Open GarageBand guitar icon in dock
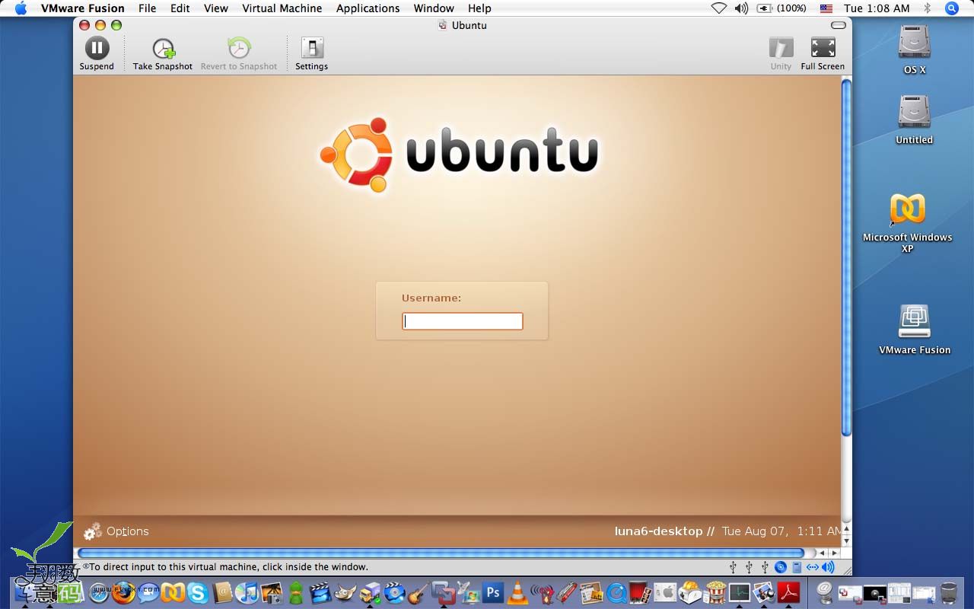The height and width of the screenshot is (609, 974). (418, 593)
